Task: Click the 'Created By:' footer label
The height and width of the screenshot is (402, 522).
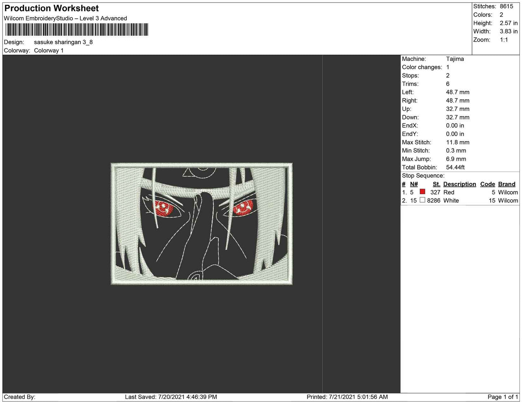Action: pyautogui.click(x=20, y=397)
